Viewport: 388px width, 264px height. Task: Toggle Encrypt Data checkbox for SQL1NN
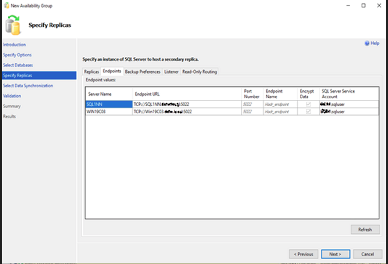click(309, 104)
